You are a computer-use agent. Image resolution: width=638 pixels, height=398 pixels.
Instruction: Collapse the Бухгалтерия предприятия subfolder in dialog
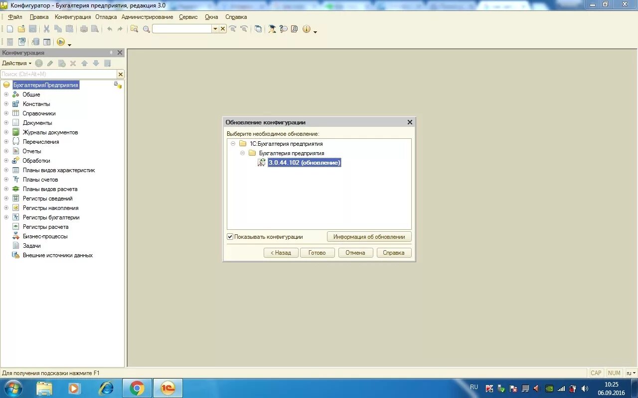(x=242, y=153)
